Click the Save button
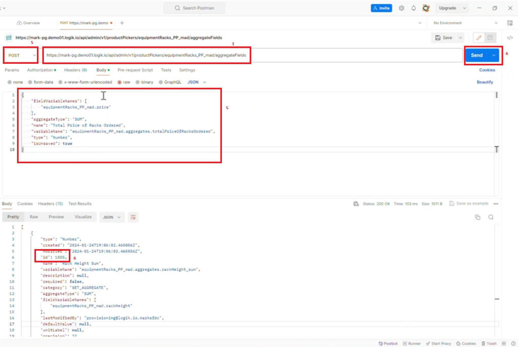Viewport: 518px width, 347px height. tap(444, 37)
